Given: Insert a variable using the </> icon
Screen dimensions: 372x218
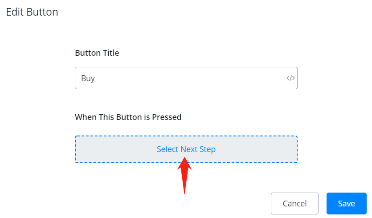Looking at the screenshot, I should tap(290, 78).
